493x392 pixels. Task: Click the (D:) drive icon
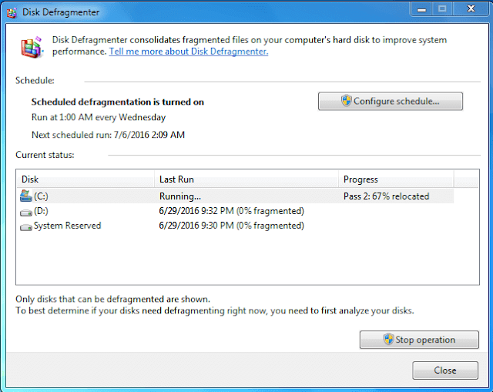click(26, 211)
